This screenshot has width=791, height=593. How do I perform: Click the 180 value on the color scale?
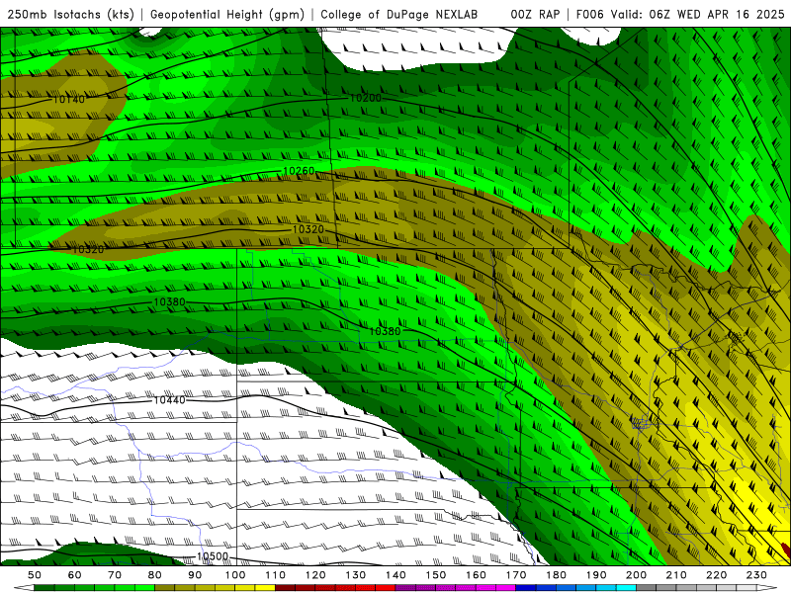point(556,575)
